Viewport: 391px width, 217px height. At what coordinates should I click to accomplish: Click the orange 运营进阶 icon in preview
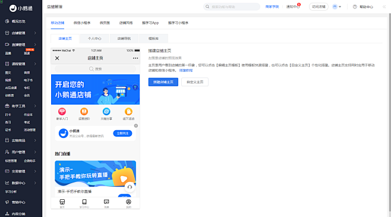(84, 111)
